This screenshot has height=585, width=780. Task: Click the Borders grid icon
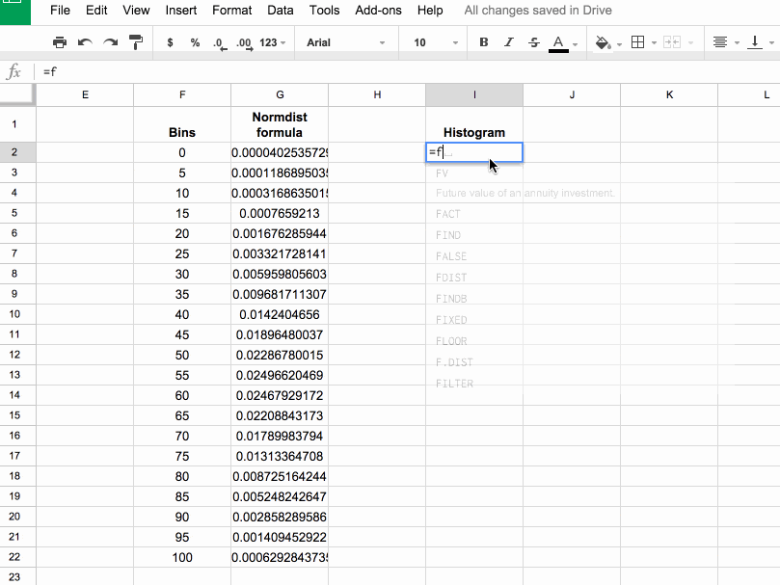coord(637,42)
